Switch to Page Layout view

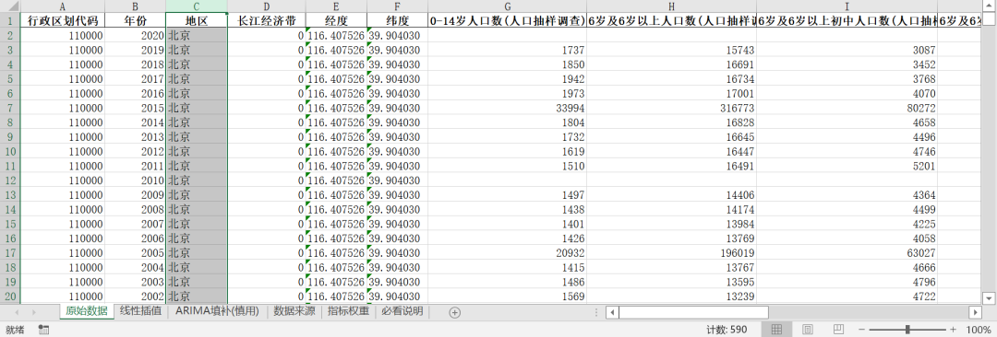[808, 330]
